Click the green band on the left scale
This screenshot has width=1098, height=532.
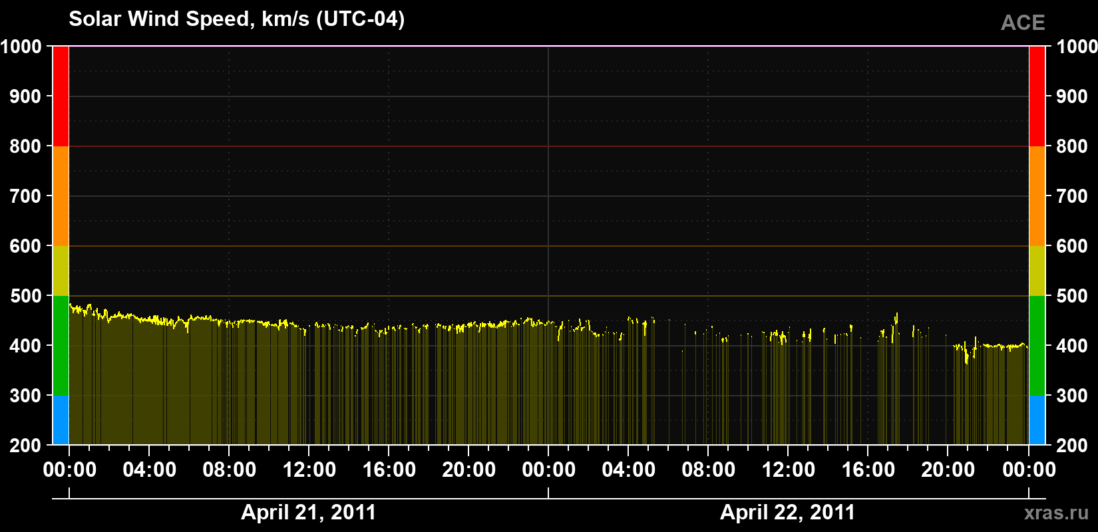(61, 346)
